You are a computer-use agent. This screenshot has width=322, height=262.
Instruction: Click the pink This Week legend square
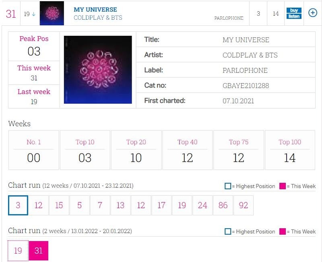283,186
